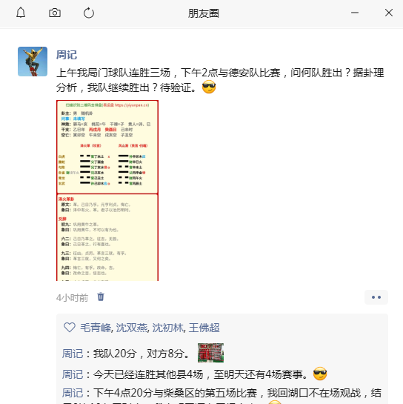Click 周记 name in 我队20分 comment

click(73, 354)
